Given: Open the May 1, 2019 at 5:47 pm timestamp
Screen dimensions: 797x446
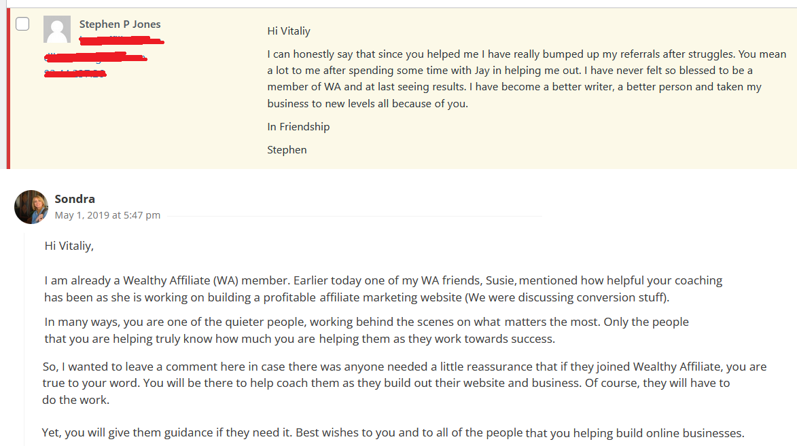Looking at the screenshot, I should (x=107, y=215).
